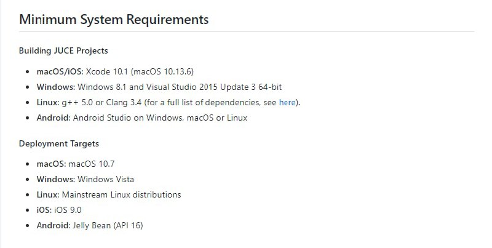Click the Building JUCE Projects subheading
The height and width of the screenshot is (248, 492).
[63, 50]
